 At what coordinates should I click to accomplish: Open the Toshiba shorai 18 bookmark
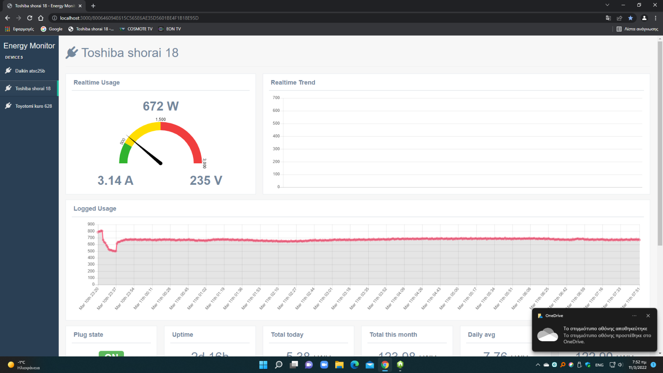pyautogui.click(x=91, y=29)
